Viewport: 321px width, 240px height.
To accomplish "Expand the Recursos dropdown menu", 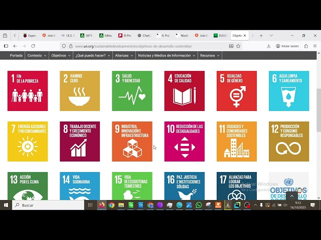I will pos(210,55).
